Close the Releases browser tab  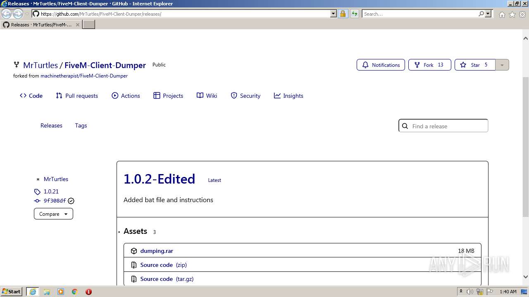(x=78, y=25)
